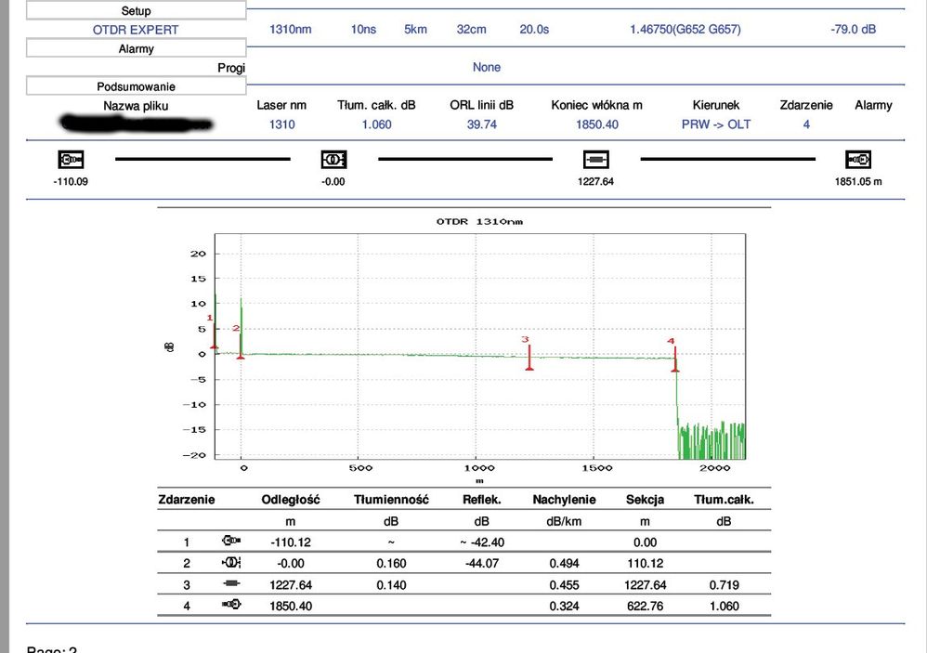Click the event 4 end icon in table
This screenshot has height=653, width=927.
pyautogui.click(x=231, y=606)
